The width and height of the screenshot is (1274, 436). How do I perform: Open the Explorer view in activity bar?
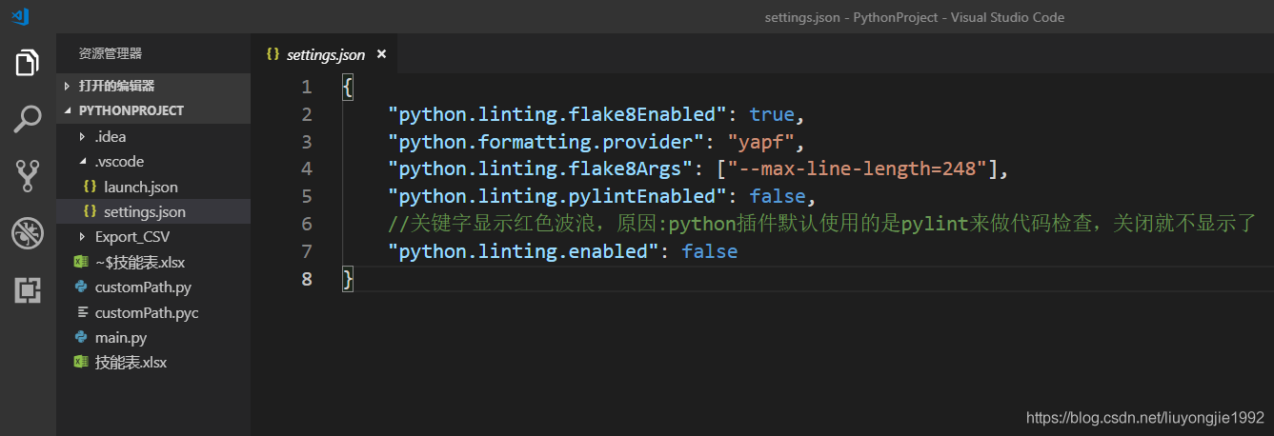(x=28, y=63)
